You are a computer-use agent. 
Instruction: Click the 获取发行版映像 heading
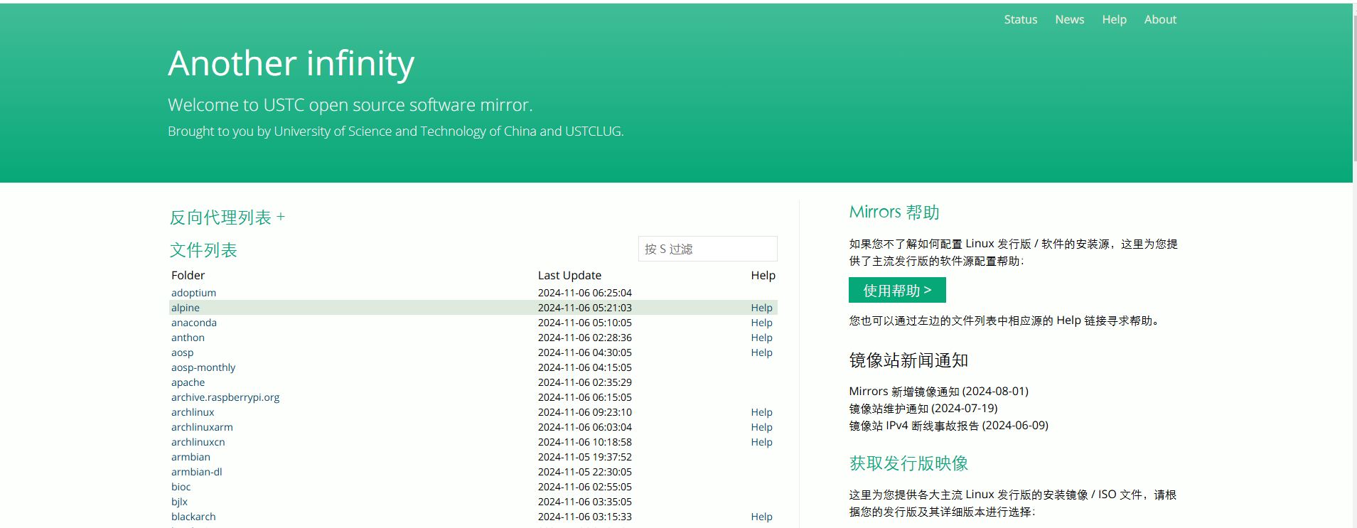[x=908, y=463]
